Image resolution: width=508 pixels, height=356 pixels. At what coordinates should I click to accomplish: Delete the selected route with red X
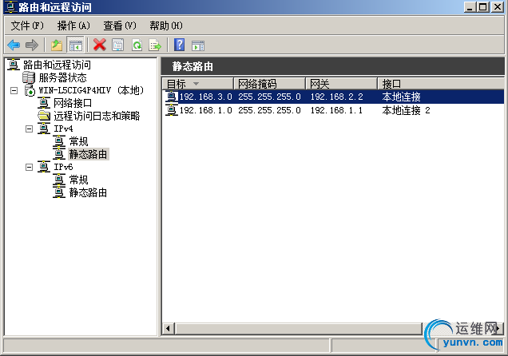tap(100, 45)
